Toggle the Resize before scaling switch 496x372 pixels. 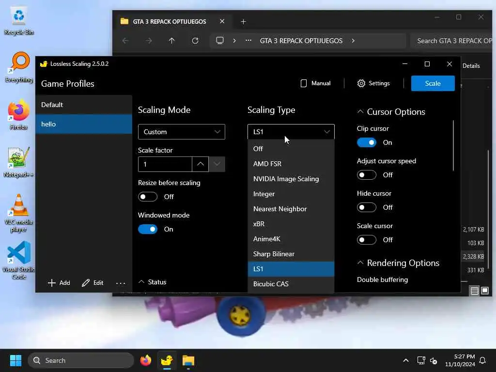[x=147, y=197]
